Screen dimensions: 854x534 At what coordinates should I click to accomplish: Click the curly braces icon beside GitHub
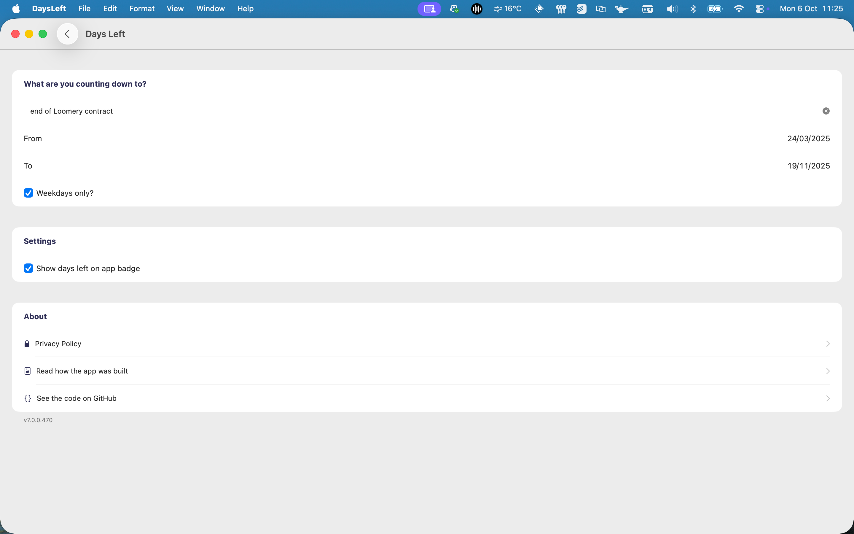(28, 398)
